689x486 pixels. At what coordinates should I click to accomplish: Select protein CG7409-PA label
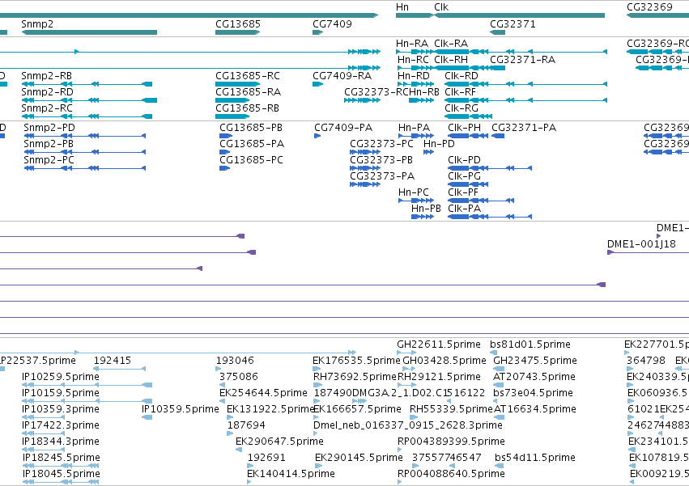pos(343,127)
